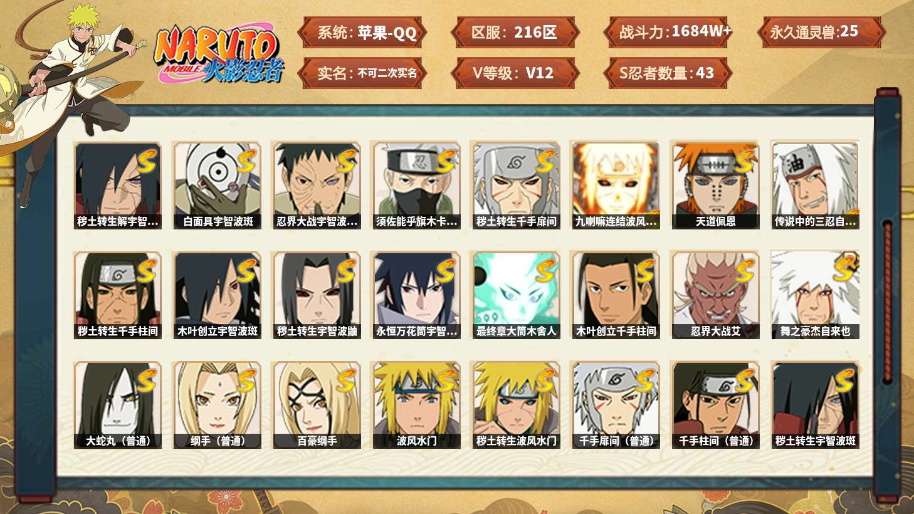Choose the 秽土转生宇智波鼬 portrait

(x=317, y=295)
